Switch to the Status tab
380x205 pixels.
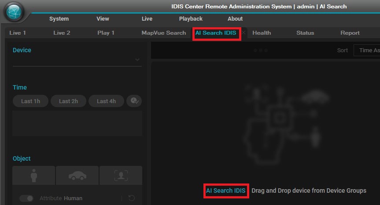coord(305,33)
